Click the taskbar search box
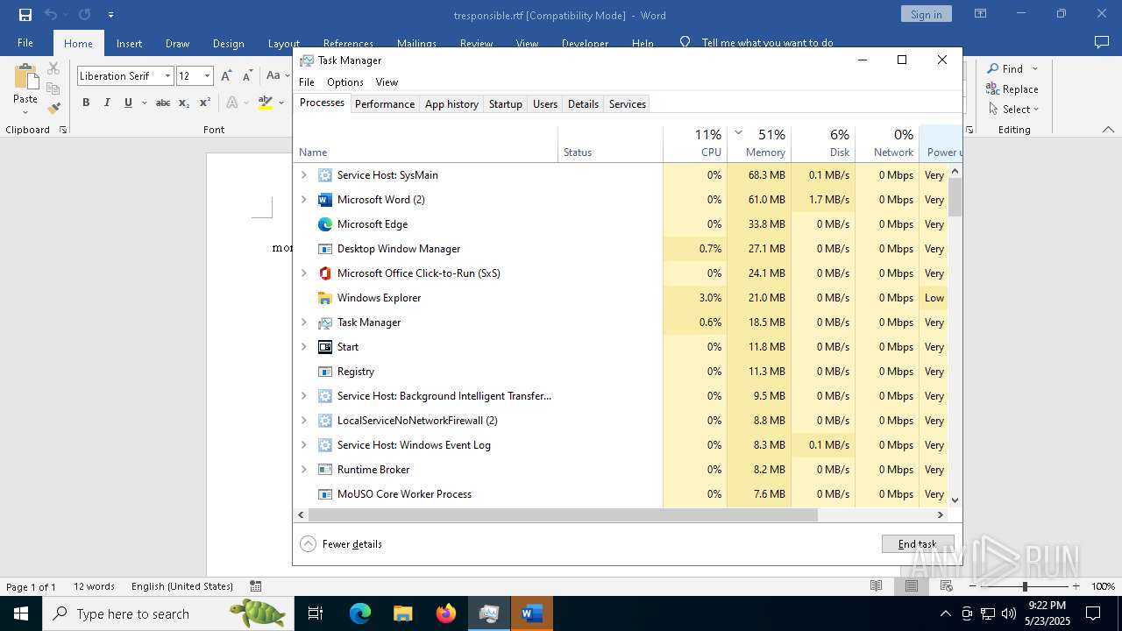Screen dimensions: 1122x631 pos(168,613)
